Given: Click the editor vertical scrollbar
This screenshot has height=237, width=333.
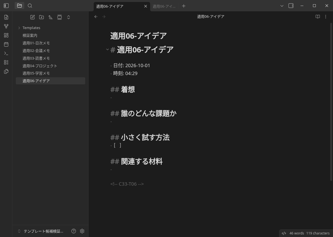Looking at the screenshot, I should 331,102.
